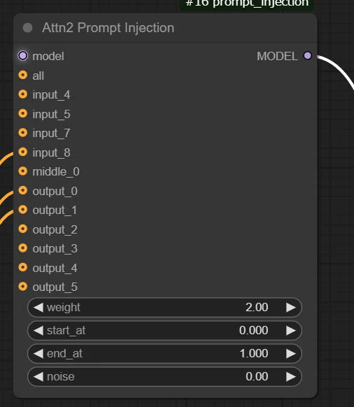354x407 pixels.
Task: Click the 'all' input socket
Action: coord(23,75)
